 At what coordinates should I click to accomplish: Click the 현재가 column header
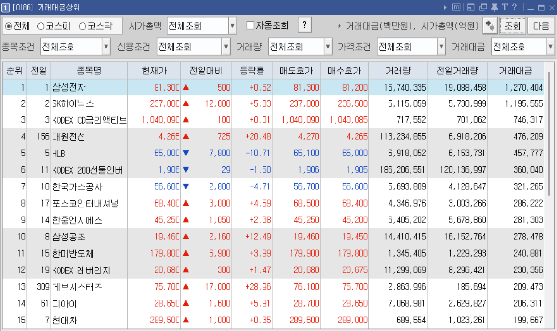(x=154, y=71)
